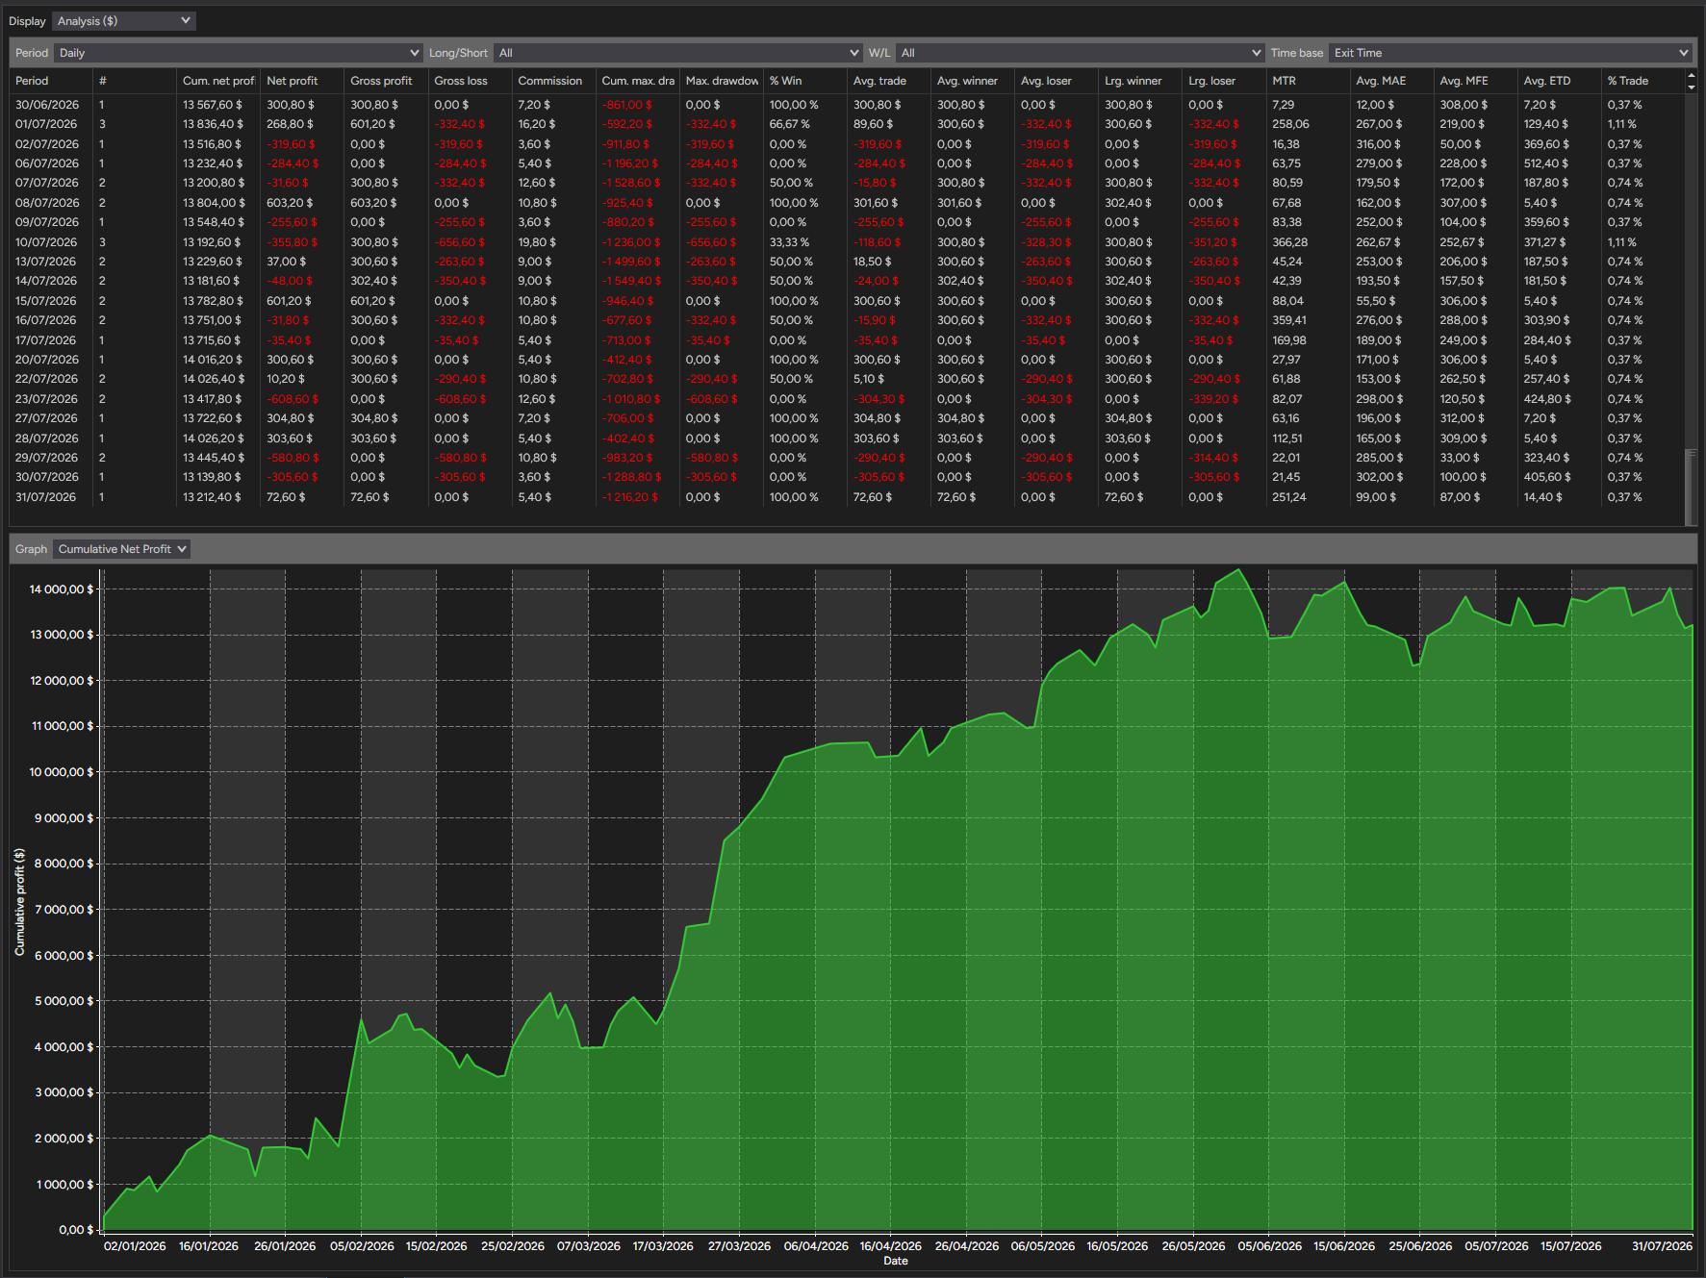Click cum. max. drawdown value -1 549,40 $
Screen dimensions: 1706x1278
point(632,281)
